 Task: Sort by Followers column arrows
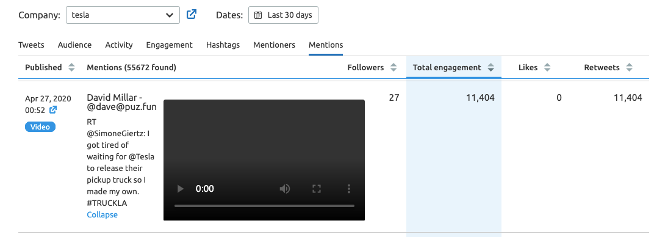[x=393, y=68]
